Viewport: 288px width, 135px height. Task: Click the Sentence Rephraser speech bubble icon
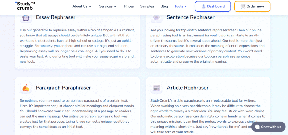[x=156, y=18]
